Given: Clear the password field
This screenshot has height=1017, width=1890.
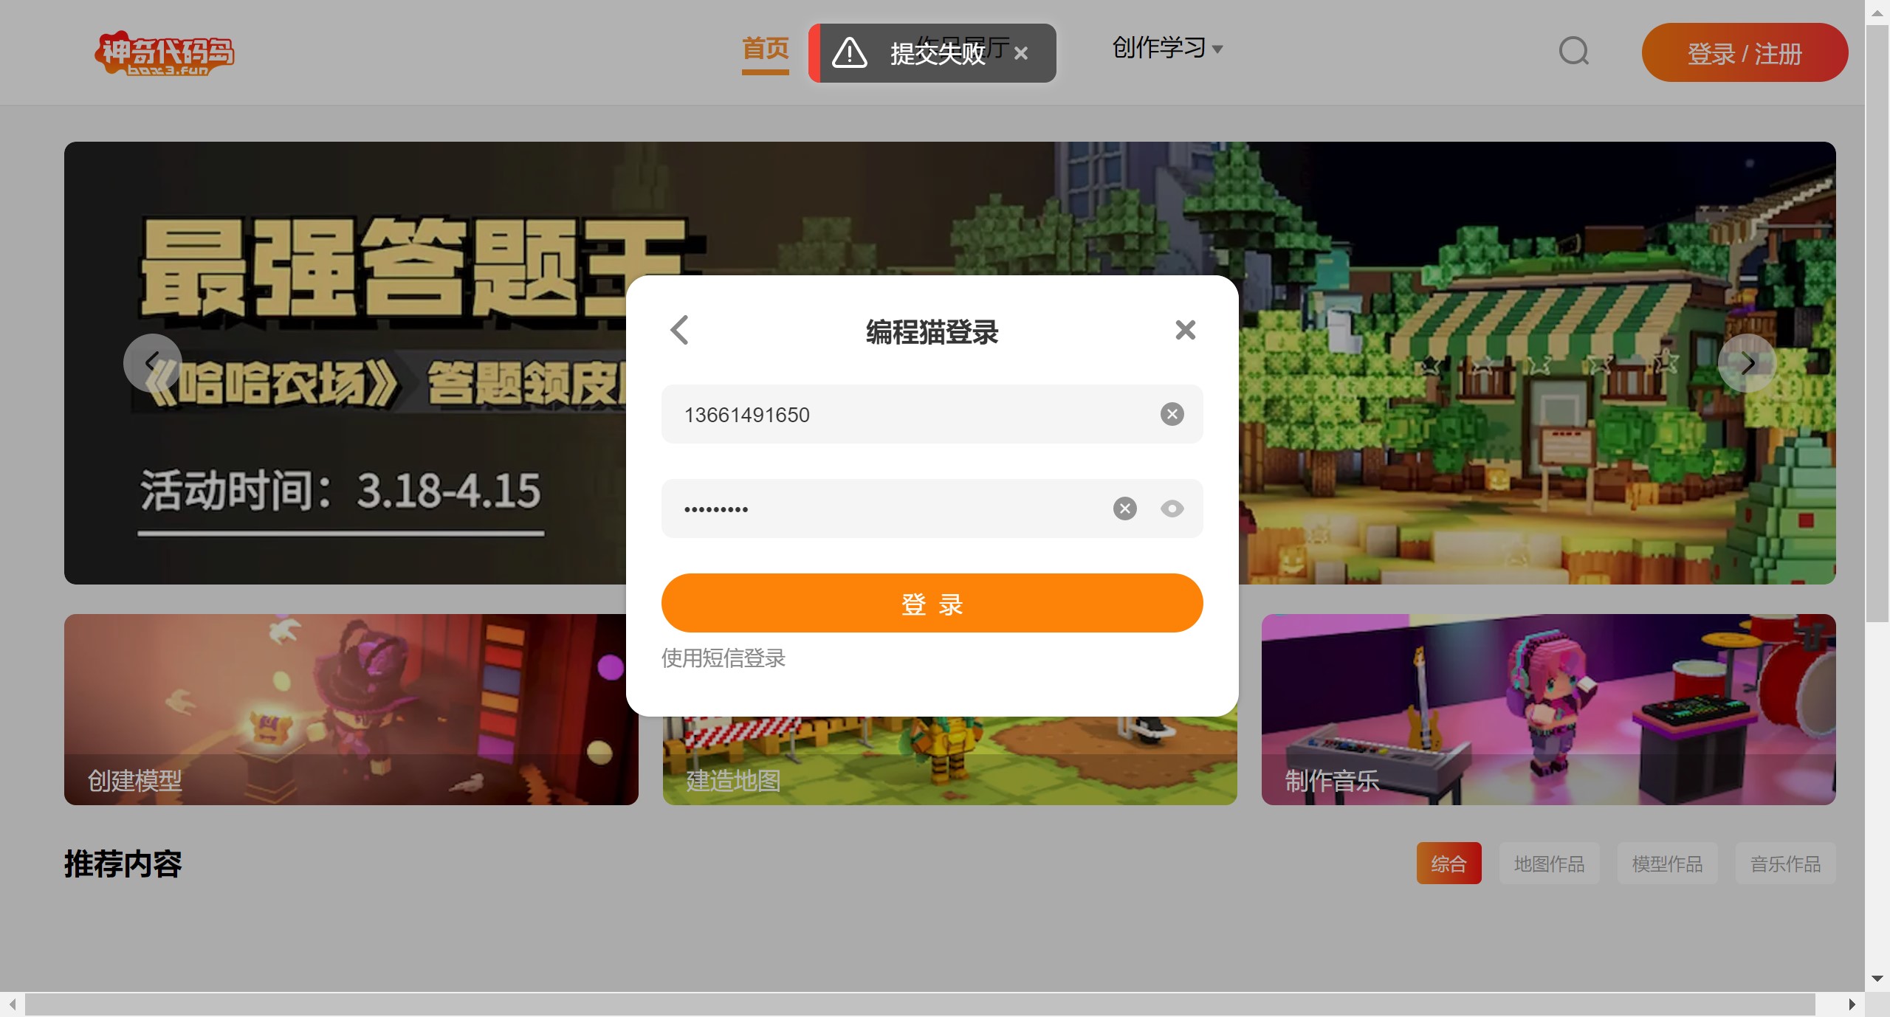Looking at the screenshot, I should click(1124, 508).
